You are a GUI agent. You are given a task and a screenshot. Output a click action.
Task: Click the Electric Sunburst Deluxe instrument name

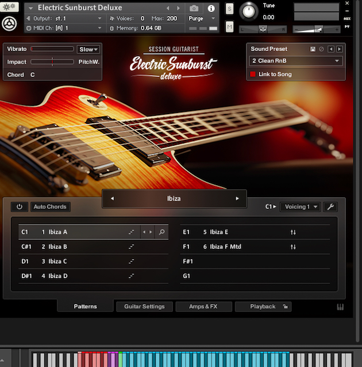pos(80,7)
